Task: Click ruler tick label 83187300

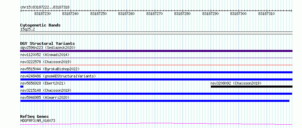Action: click(x=239, y=14)
